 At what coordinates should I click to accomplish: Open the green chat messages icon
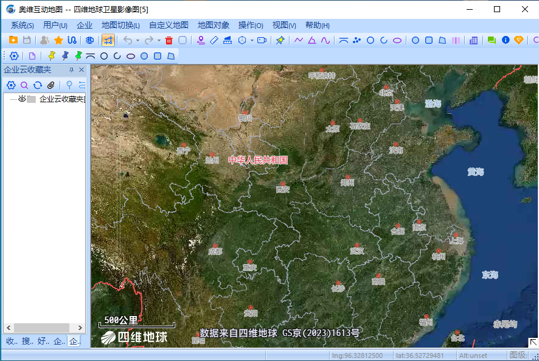(492, 40)
